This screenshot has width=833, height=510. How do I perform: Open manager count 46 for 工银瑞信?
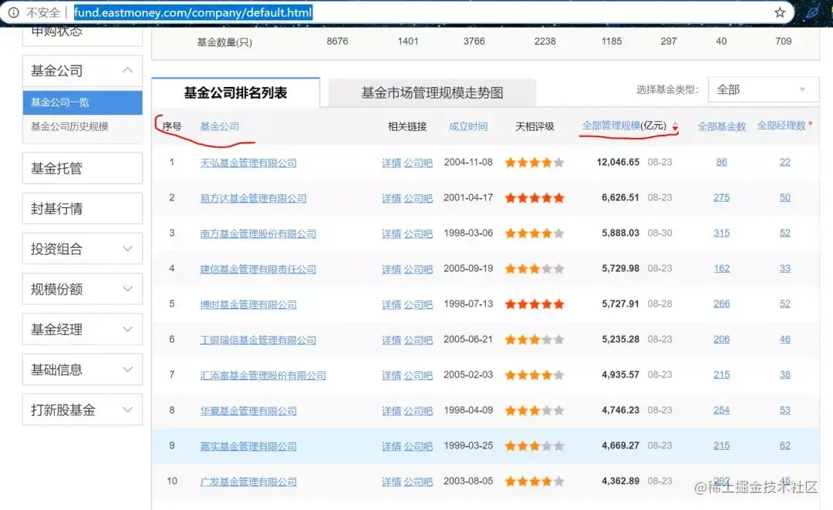coord(784,339)
